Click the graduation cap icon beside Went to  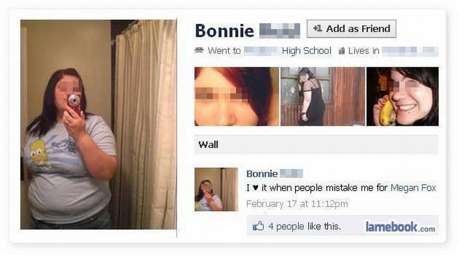(x=199, y=50)
